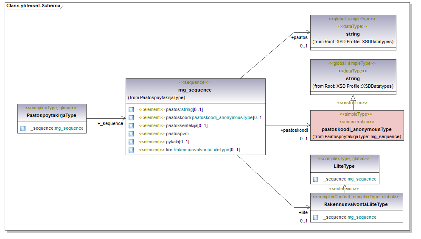Click the _sequence icon in the LiiteType class
The height and width of the screenshot is (239, 421).
(x=316, y=179)
